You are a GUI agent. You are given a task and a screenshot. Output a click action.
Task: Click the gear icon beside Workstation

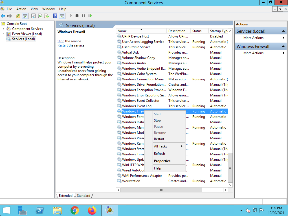tap(119, 181)
